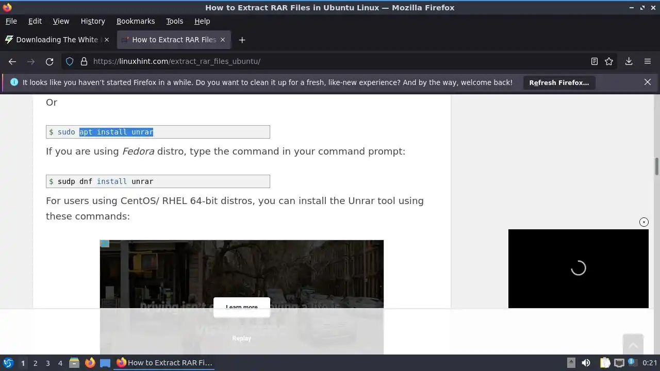Image resolution: width=660 pixels, height=371 pixels.
Task: Switch to workspace 3
Action: (x=47, y=363)
